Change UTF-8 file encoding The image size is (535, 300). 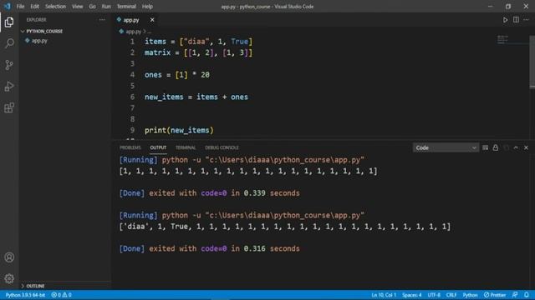tap(434, 295)
